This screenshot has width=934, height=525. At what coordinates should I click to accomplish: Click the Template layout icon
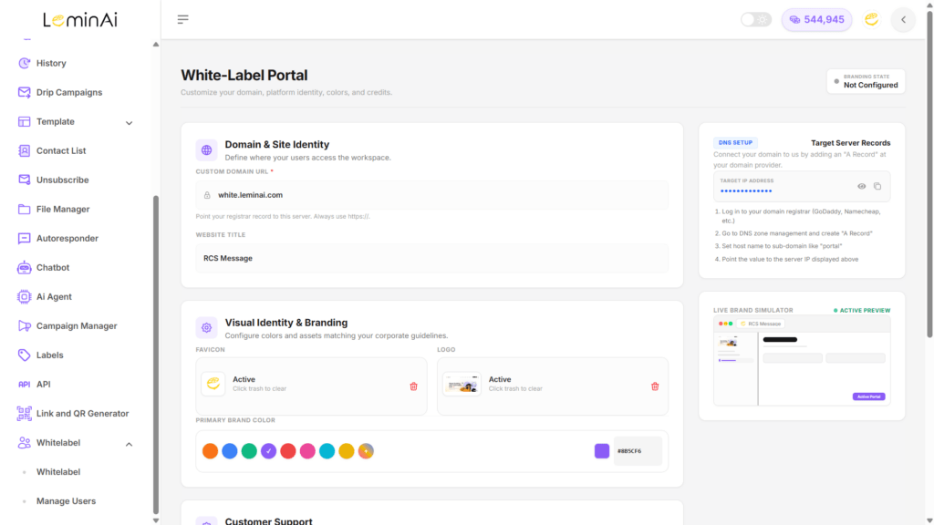tap(24, 121)
